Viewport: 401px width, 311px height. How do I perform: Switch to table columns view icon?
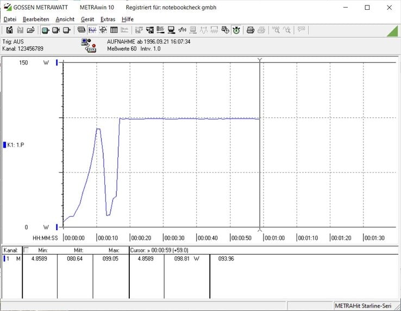(114, 30)
